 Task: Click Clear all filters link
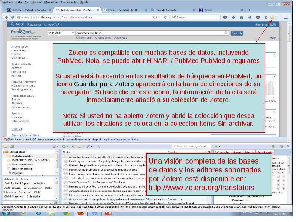(x=17, y=129)
